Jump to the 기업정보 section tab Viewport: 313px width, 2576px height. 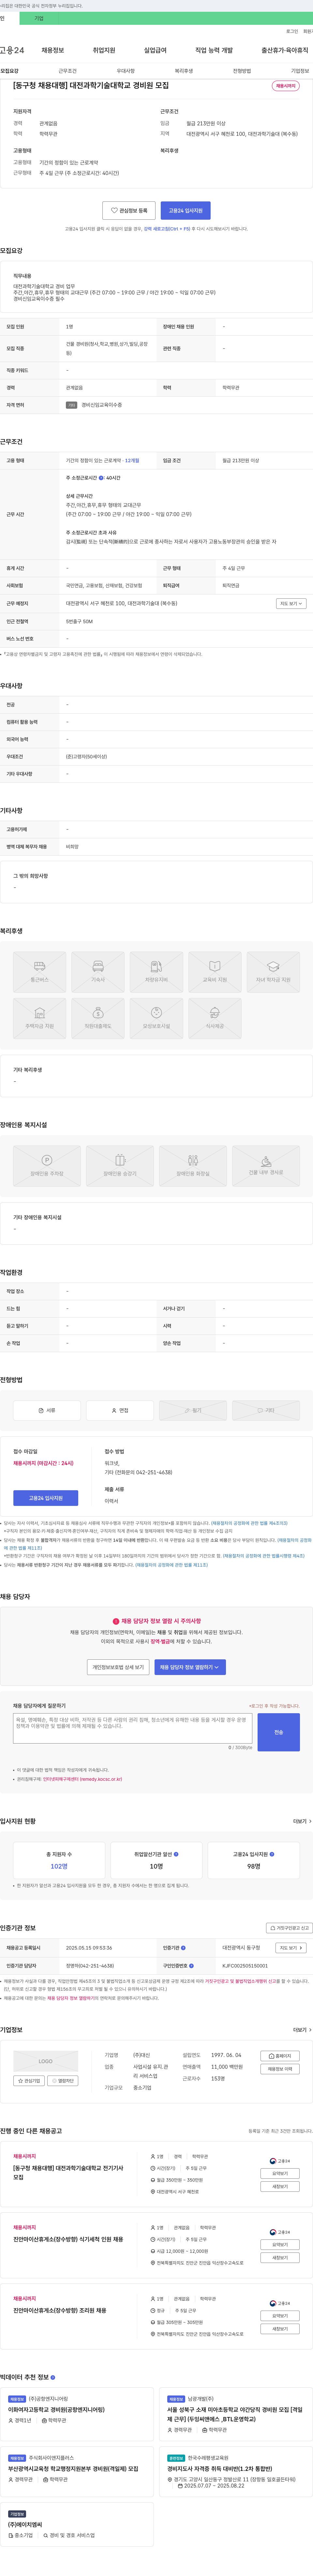[x=300, y=71]
